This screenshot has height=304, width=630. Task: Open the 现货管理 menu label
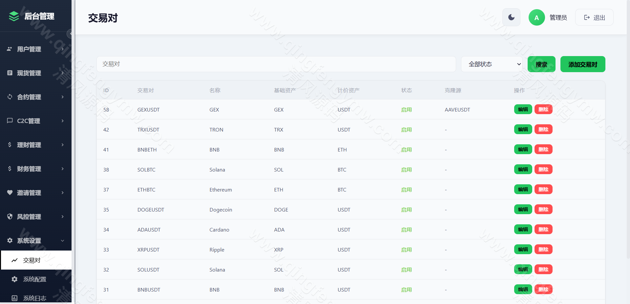click(29, 73)
